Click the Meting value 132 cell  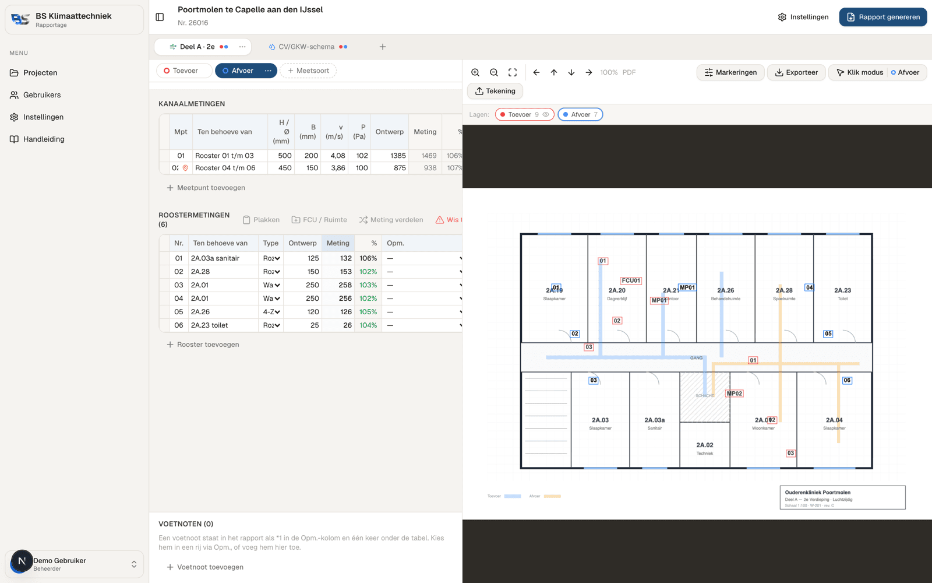[x=338, y=258]
